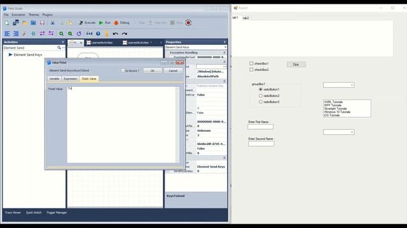
Task: Click the Activities search box
Action: point(30,48)
